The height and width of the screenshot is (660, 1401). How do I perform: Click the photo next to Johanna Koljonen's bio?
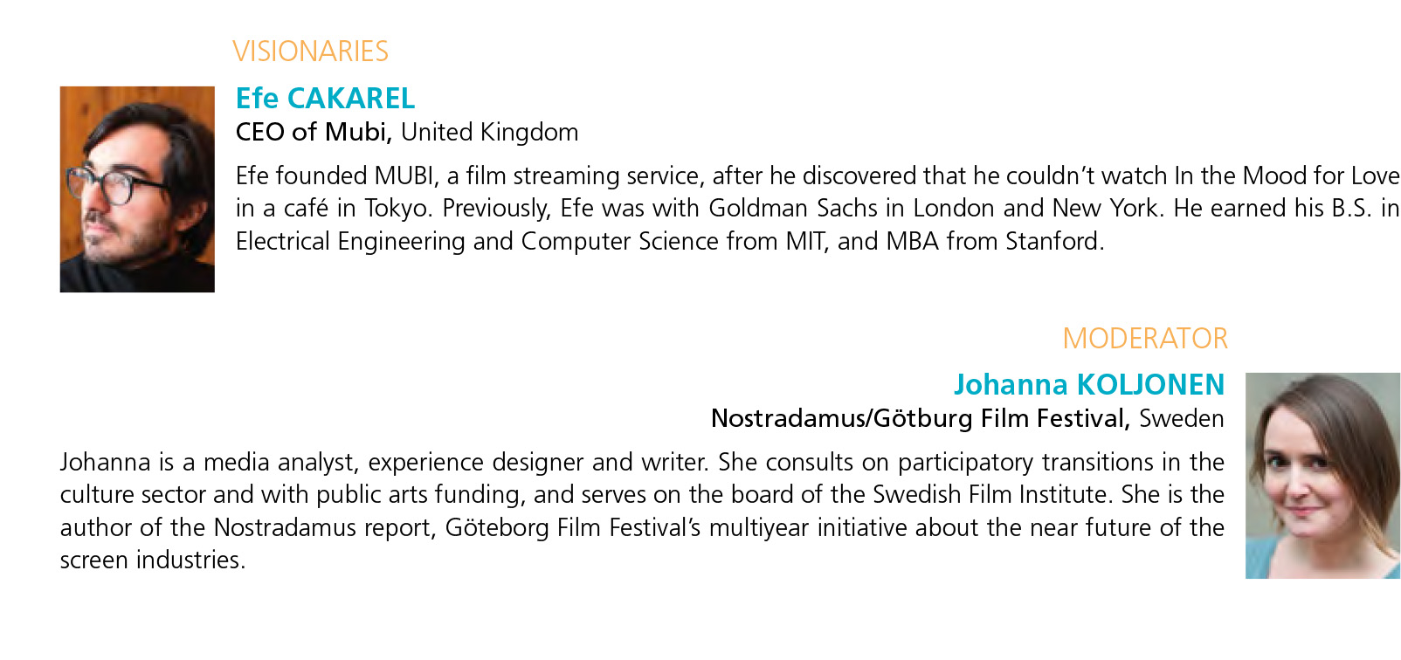(1322, 476)
